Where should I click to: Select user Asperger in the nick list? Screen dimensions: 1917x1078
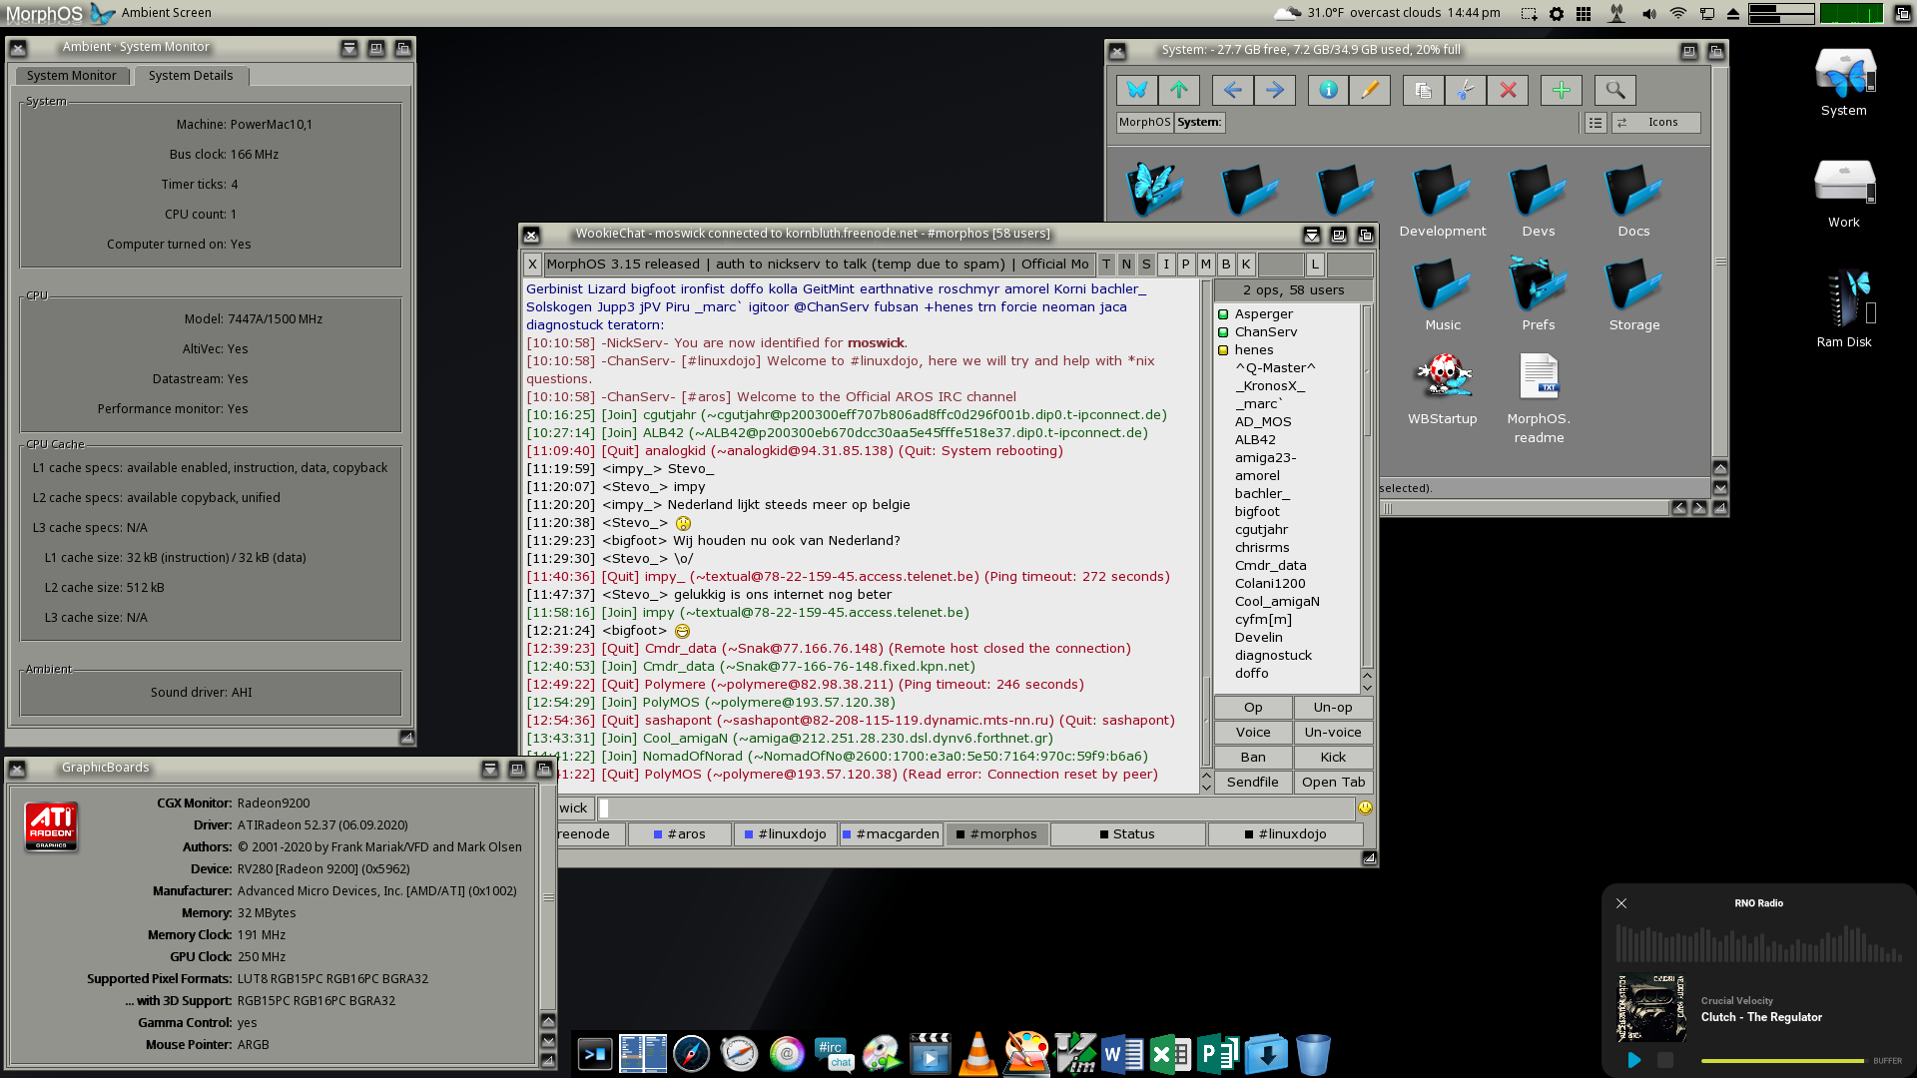pyautogui.click(x=1263, y=314)
